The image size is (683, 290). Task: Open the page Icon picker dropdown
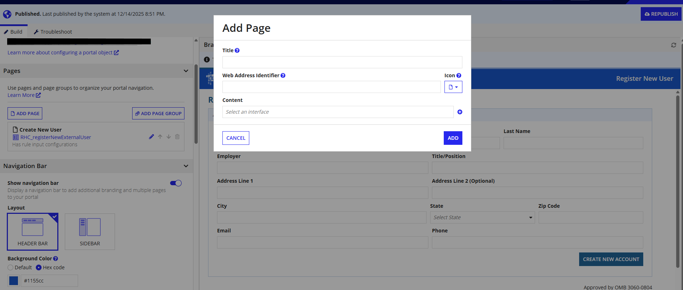click(453, 87)
